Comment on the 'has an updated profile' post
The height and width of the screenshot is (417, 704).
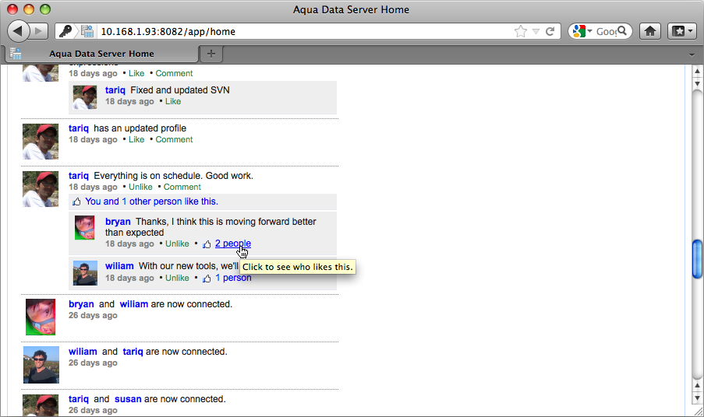tap(174, 139)
